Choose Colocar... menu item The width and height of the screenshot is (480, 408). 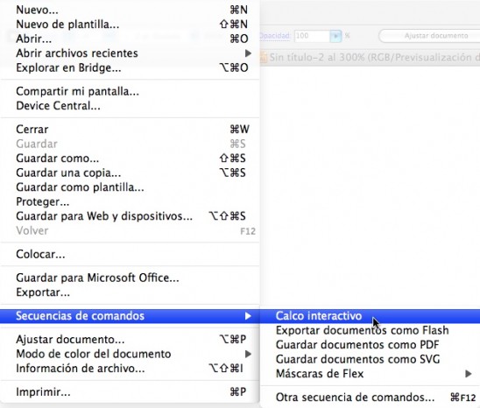tap(130, 254)
